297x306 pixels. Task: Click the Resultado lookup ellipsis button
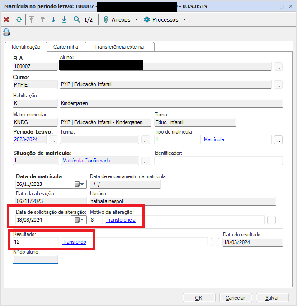pyautogui.click(x=215, y=242)
